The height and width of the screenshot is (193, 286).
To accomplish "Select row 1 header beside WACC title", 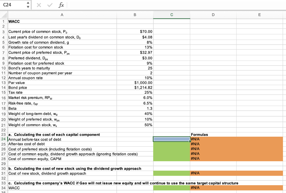I will [4, 21].
